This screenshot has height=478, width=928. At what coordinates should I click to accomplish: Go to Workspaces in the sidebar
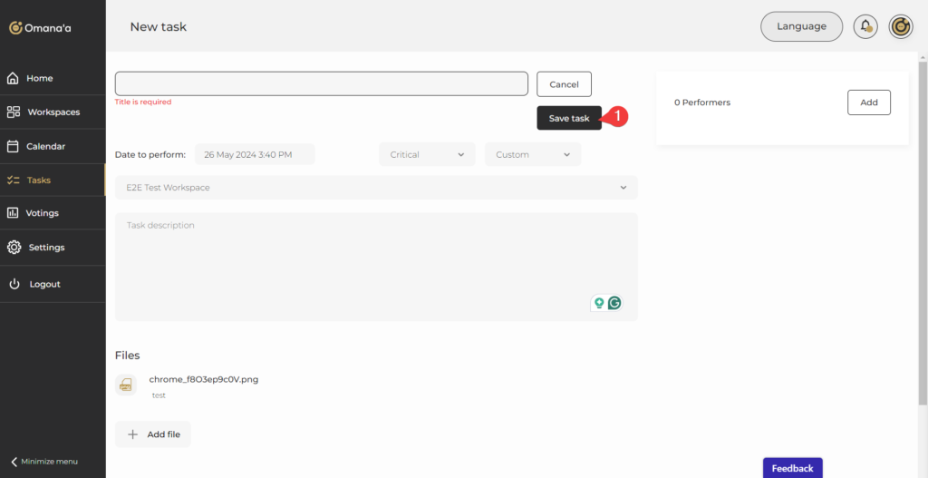point(53,112)
